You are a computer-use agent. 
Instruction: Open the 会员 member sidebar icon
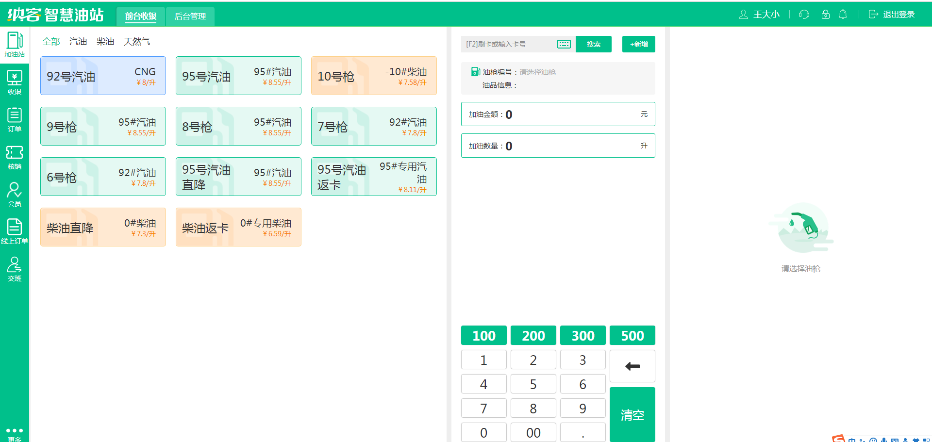point(15,194)
